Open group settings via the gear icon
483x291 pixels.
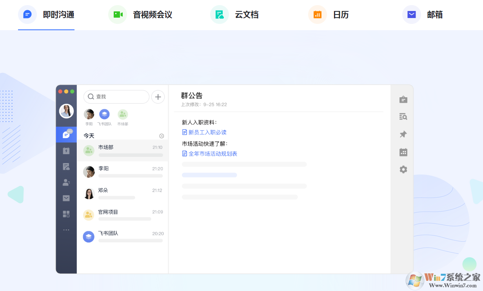pyautogui.click(x=403, y=169)
